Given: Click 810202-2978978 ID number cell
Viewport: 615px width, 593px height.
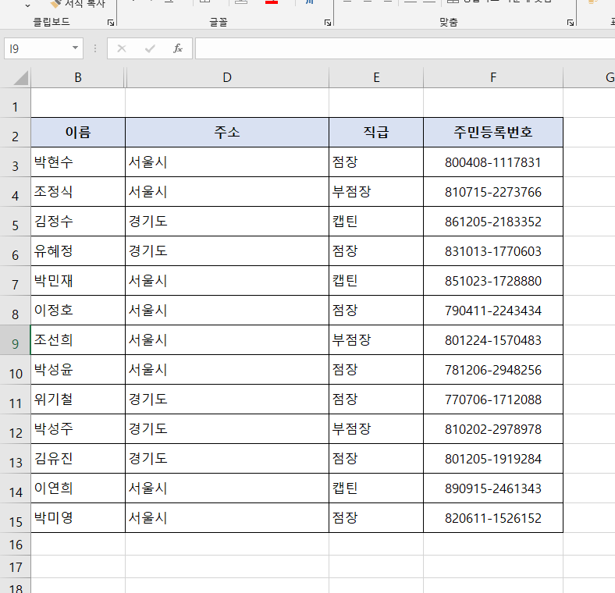Looking at the screenshot, I should click(493, 428).
